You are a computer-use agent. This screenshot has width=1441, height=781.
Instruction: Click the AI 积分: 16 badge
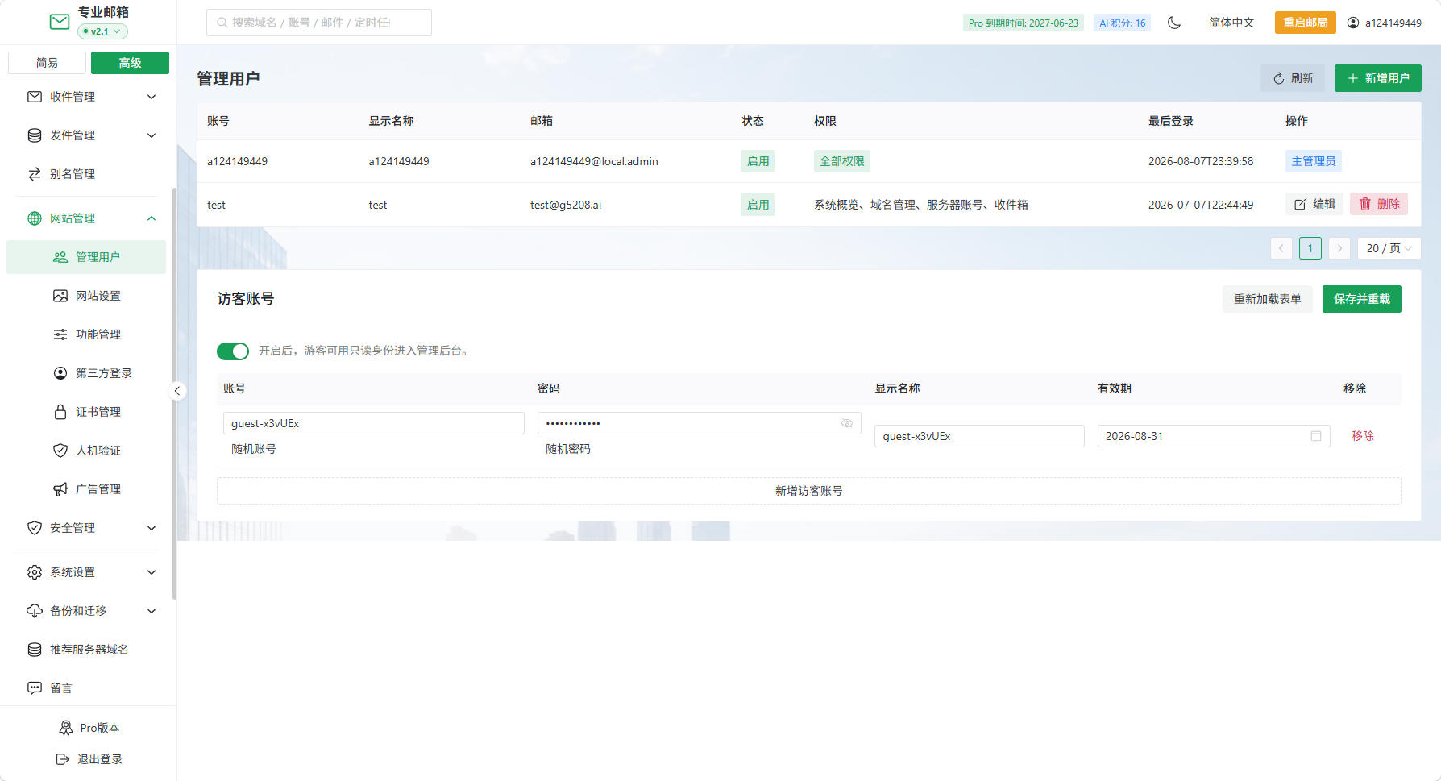pos(1123,23)
